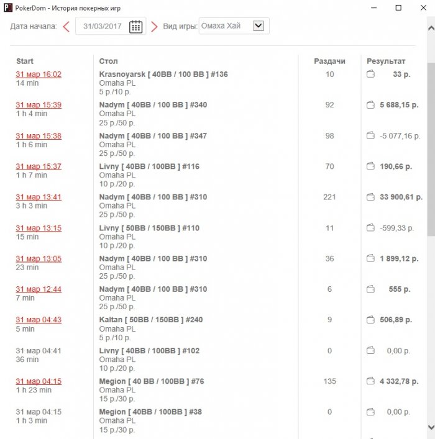Close the PokerDom history window
The width and height of the screenshot is (435, 439).
[424, 8]
